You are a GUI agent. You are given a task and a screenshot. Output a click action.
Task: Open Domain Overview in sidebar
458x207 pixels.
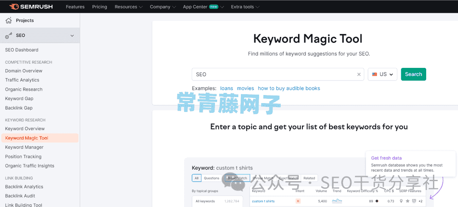(24, 71)
